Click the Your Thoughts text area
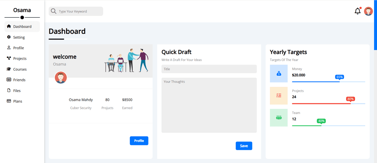This screenshot has width=377, height=163. click(209, 105)
